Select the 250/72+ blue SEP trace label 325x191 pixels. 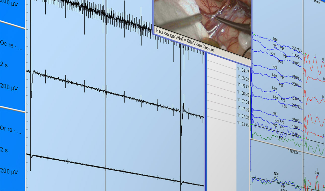tap(297, 50)
